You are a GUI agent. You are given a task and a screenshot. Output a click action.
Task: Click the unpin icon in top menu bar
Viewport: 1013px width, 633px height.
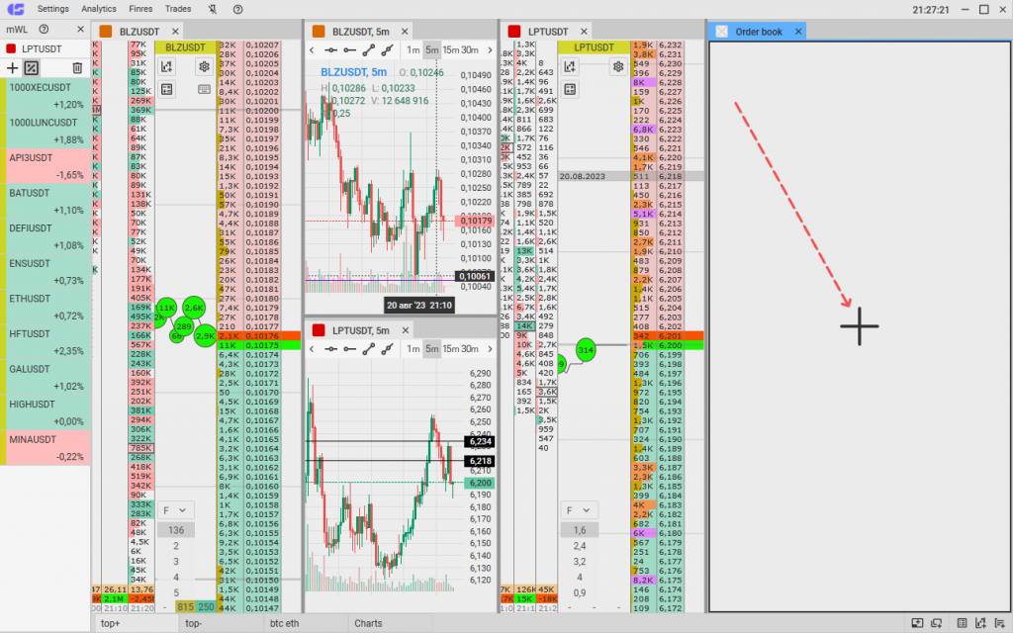point(213,9)
